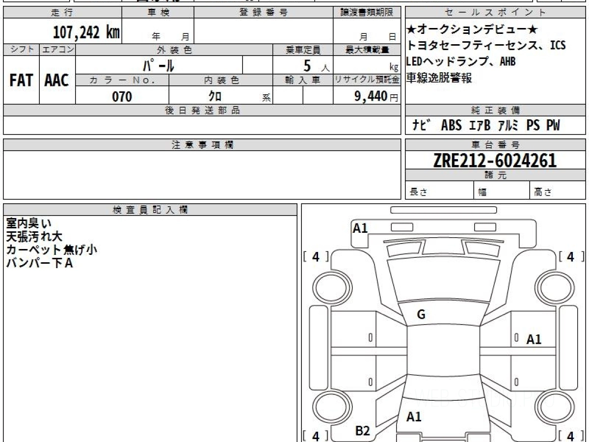Select the color number 070
The image size is (589, 442).
pos(122,97)
